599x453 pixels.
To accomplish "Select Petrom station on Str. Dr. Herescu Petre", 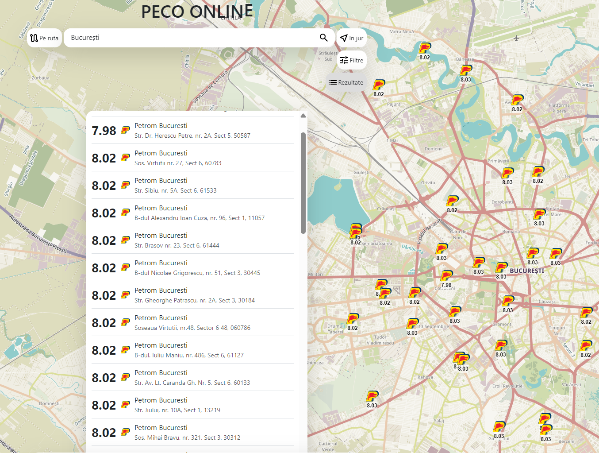I will click(x=192, y=131).
